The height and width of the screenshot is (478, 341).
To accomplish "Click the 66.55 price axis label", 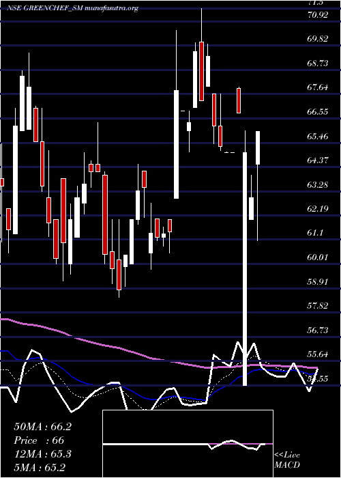I will (318, 111).
